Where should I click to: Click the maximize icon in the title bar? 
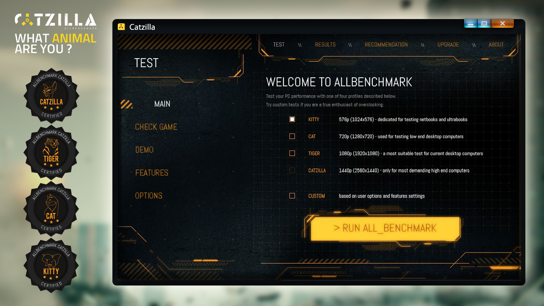tap(484, 23)
